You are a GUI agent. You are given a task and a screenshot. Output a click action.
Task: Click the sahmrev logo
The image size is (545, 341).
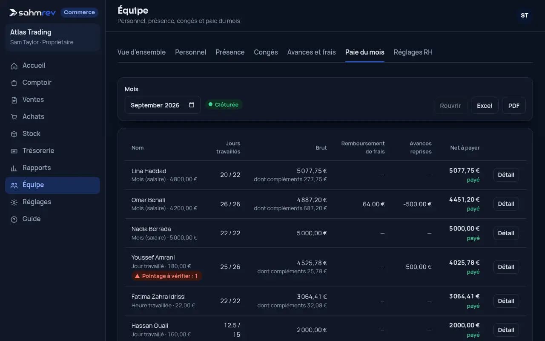pos(32,12)
